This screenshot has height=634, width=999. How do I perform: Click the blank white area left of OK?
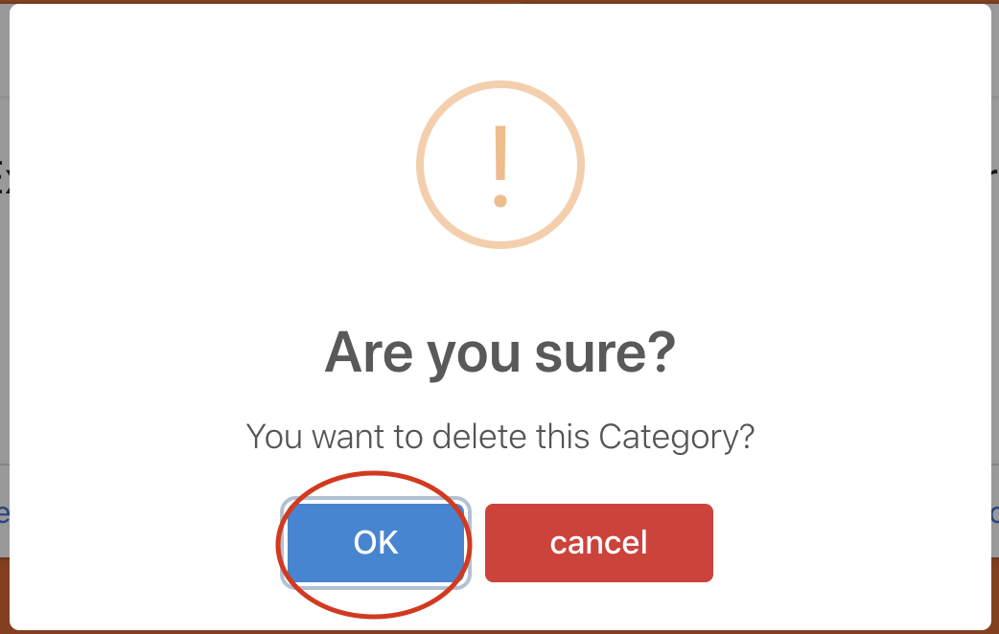144,543
